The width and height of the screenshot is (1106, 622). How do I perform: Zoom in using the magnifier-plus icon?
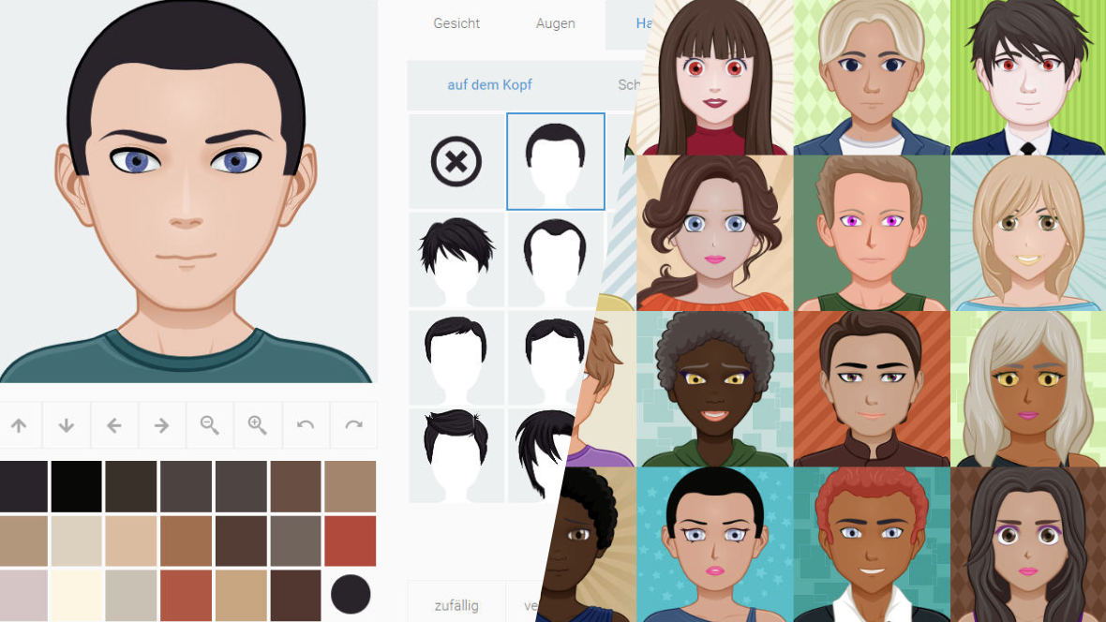pos(258,424)
